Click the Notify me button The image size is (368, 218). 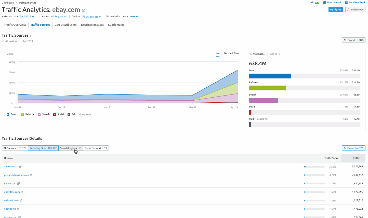tap(336, 10)
